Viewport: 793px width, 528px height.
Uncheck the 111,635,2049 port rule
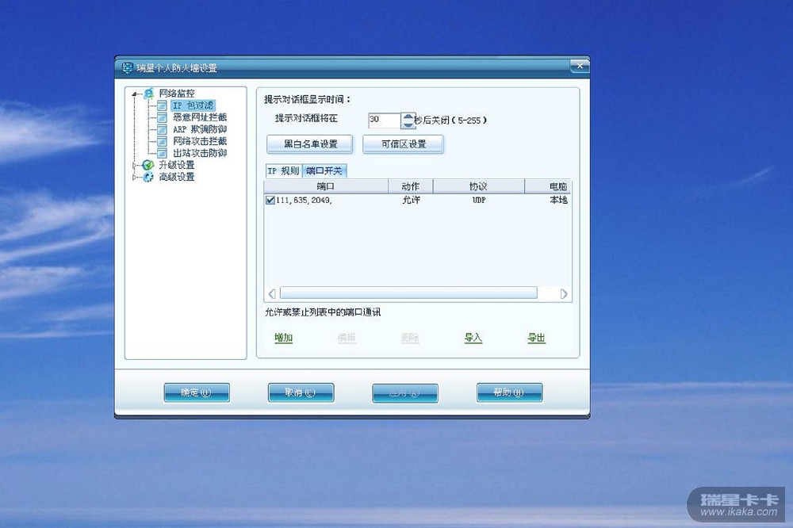coord(270,201)
